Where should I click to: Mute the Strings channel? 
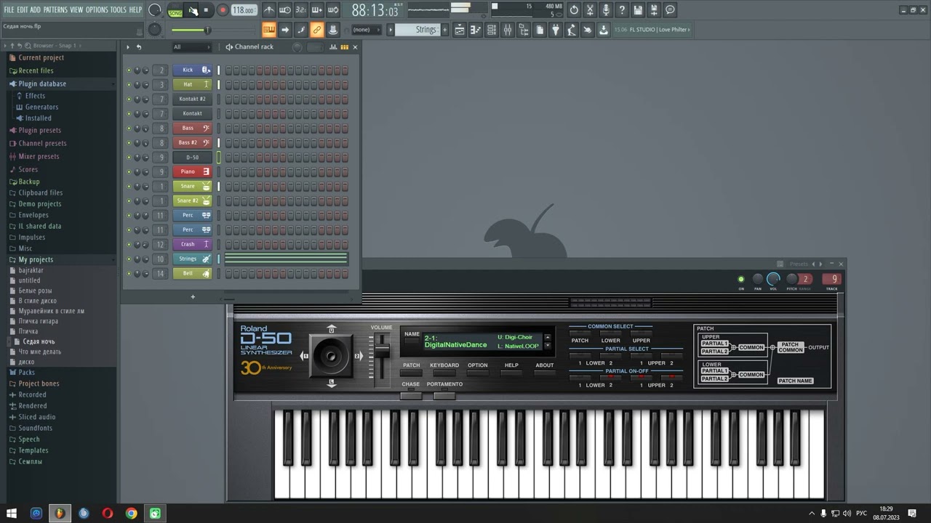tap(129, 259)
